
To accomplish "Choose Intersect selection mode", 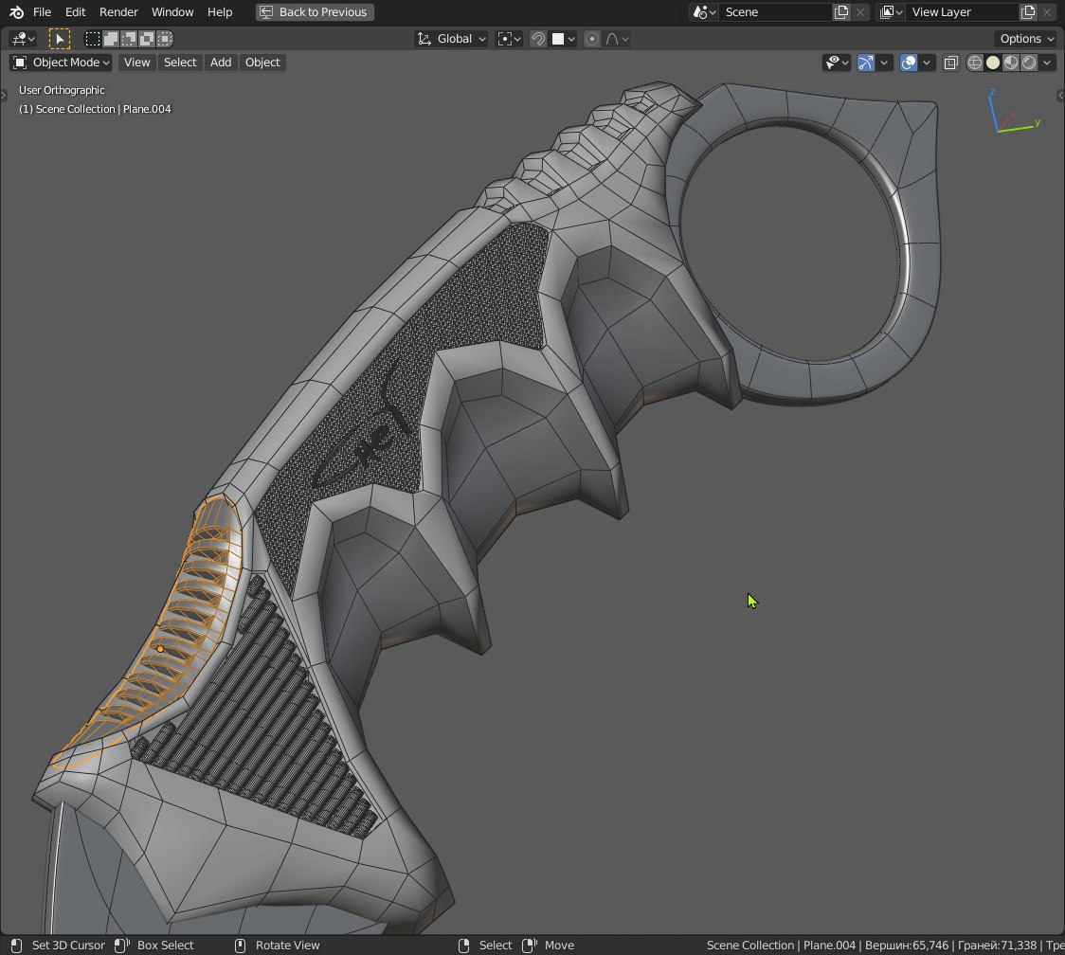I will 165,39.
